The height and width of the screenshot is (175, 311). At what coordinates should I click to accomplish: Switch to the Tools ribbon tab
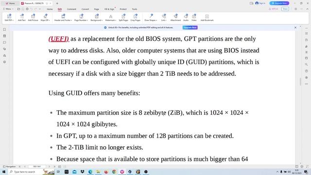coord(135,9)
